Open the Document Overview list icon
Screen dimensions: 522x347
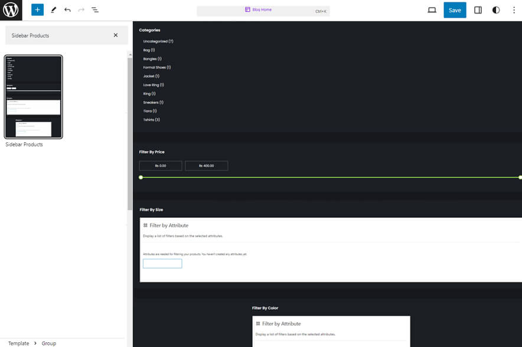point(95,9)
